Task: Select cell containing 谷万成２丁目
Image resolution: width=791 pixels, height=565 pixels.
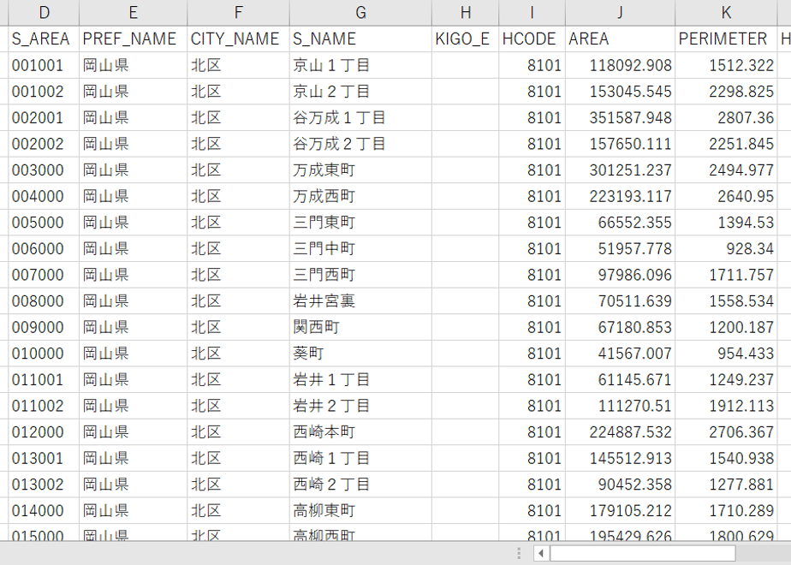Action: coord(360,144)
